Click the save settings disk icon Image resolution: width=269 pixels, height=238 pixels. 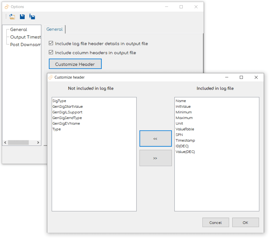[22, 17]
